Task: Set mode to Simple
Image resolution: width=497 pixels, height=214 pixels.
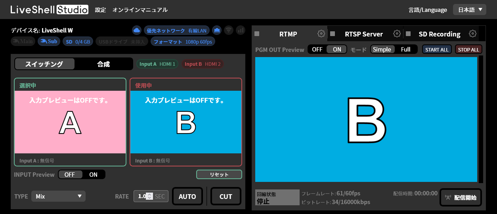Action: 382,50
